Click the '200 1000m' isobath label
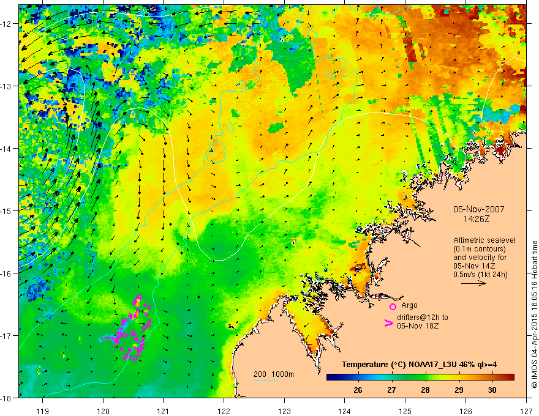 [x=274, y=374]
